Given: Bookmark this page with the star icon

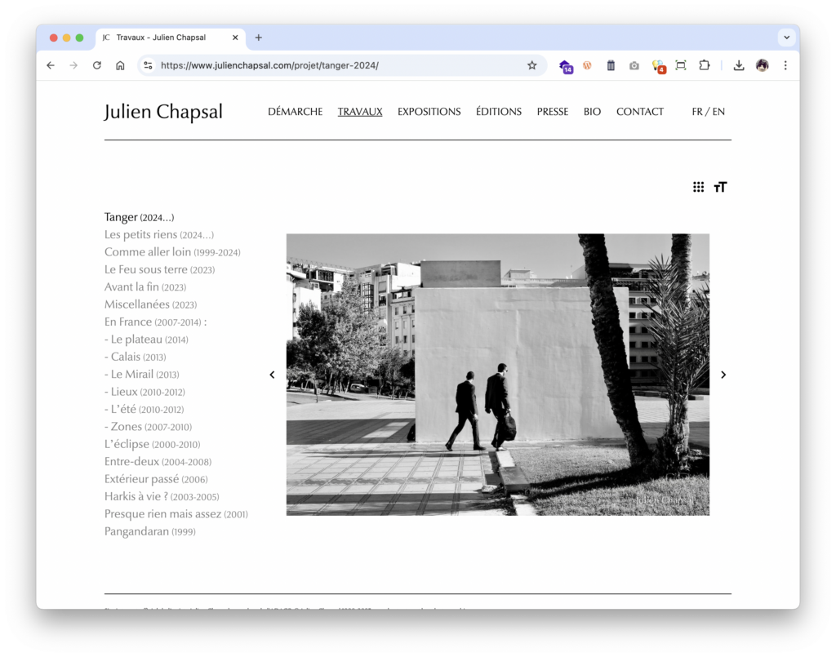Looking at the screenshot, I should (531, 65).
